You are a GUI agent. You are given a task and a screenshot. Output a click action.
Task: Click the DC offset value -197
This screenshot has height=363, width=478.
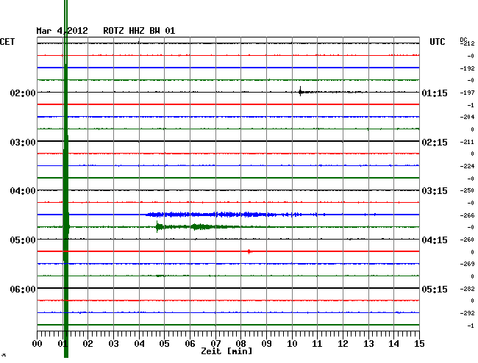[x=467, y=93]
